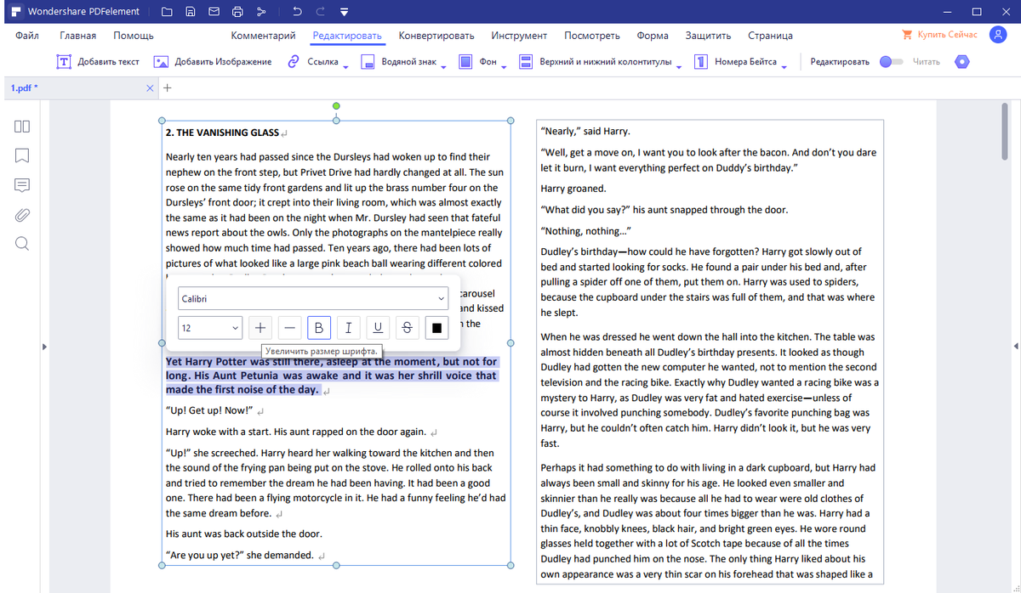Viewport: 1021px width, 593px height.
Task: Toggle underline formatting
Action: [378, 328]
